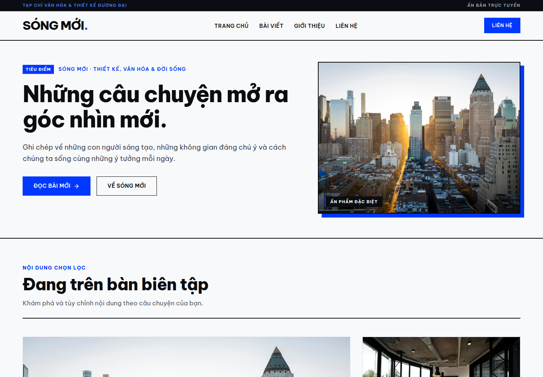Viewport: 543px width, 377px height.
Task: Click the blue dot in the logo
Action: pyautogui.click(x=86, y=28)
